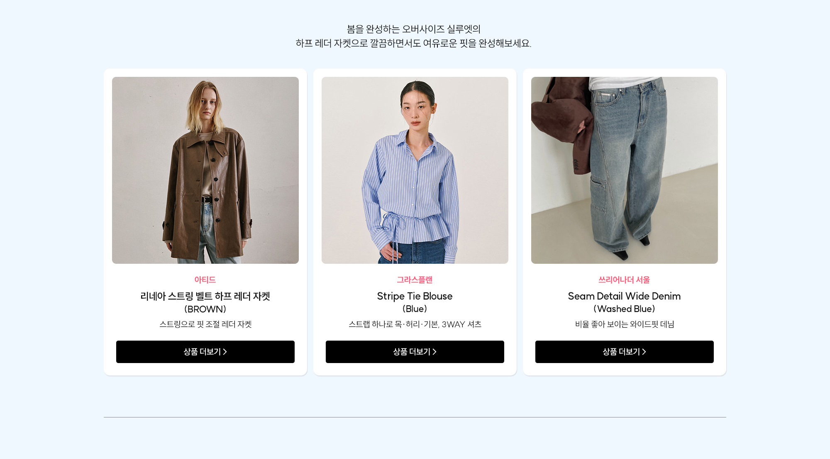Screen dimensions: 830x459
Task: Click the 스트링으로 핏 조절 레더 자켓 description
Action: coord(205,324)
